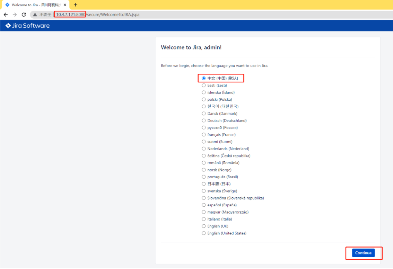
Task: Click the Jira Software logo
Action: pyautogui.click(x=28, y=26)
